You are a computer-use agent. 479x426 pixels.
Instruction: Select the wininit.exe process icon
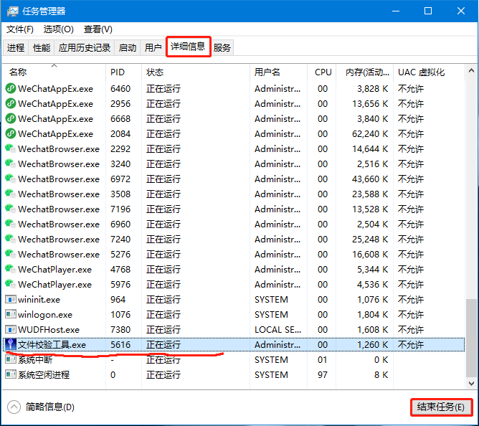[x=11, y=300]
